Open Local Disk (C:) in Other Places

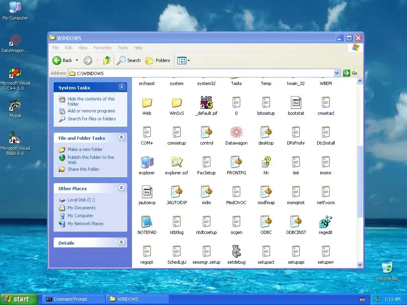tap(81, 200)
